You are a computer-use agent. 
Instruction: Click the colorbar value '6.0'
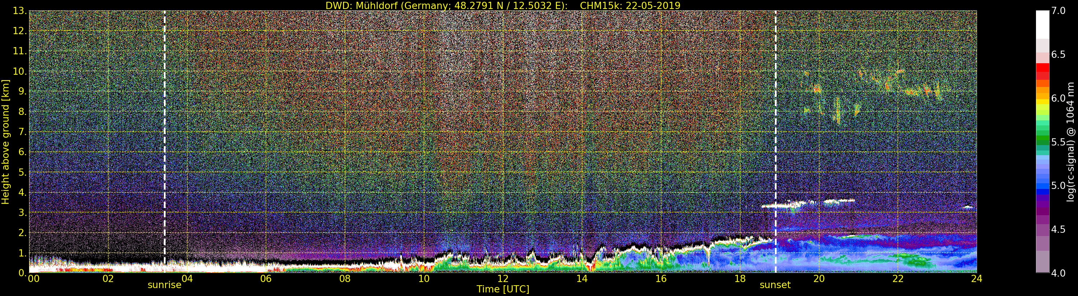coord(1058,98)
